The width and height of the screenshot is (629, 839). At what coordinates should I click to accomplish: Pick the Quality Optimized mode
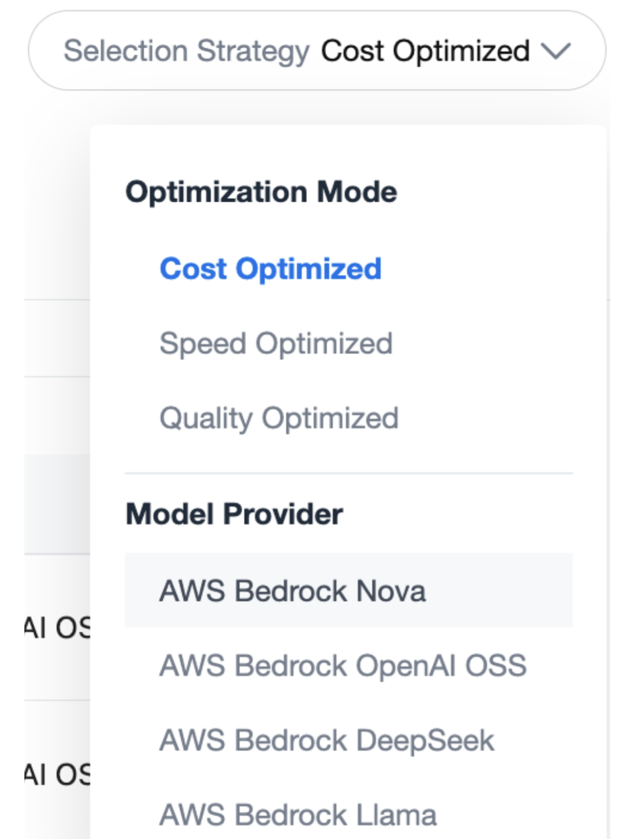click(279, 418)
